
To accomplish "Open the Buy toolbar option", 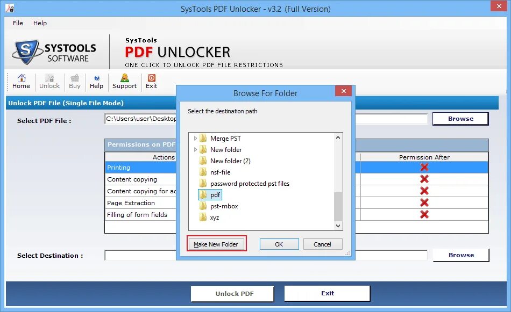I will point(75,82).
